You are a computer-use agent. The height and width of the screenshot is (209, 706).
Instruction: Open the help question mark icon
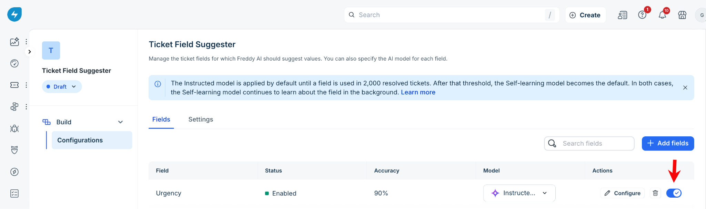coord(642,15)
